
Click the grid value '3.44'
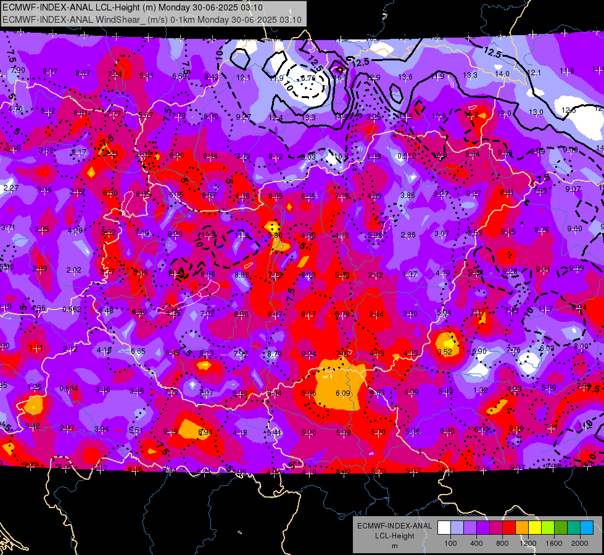(x=376, y=314)
